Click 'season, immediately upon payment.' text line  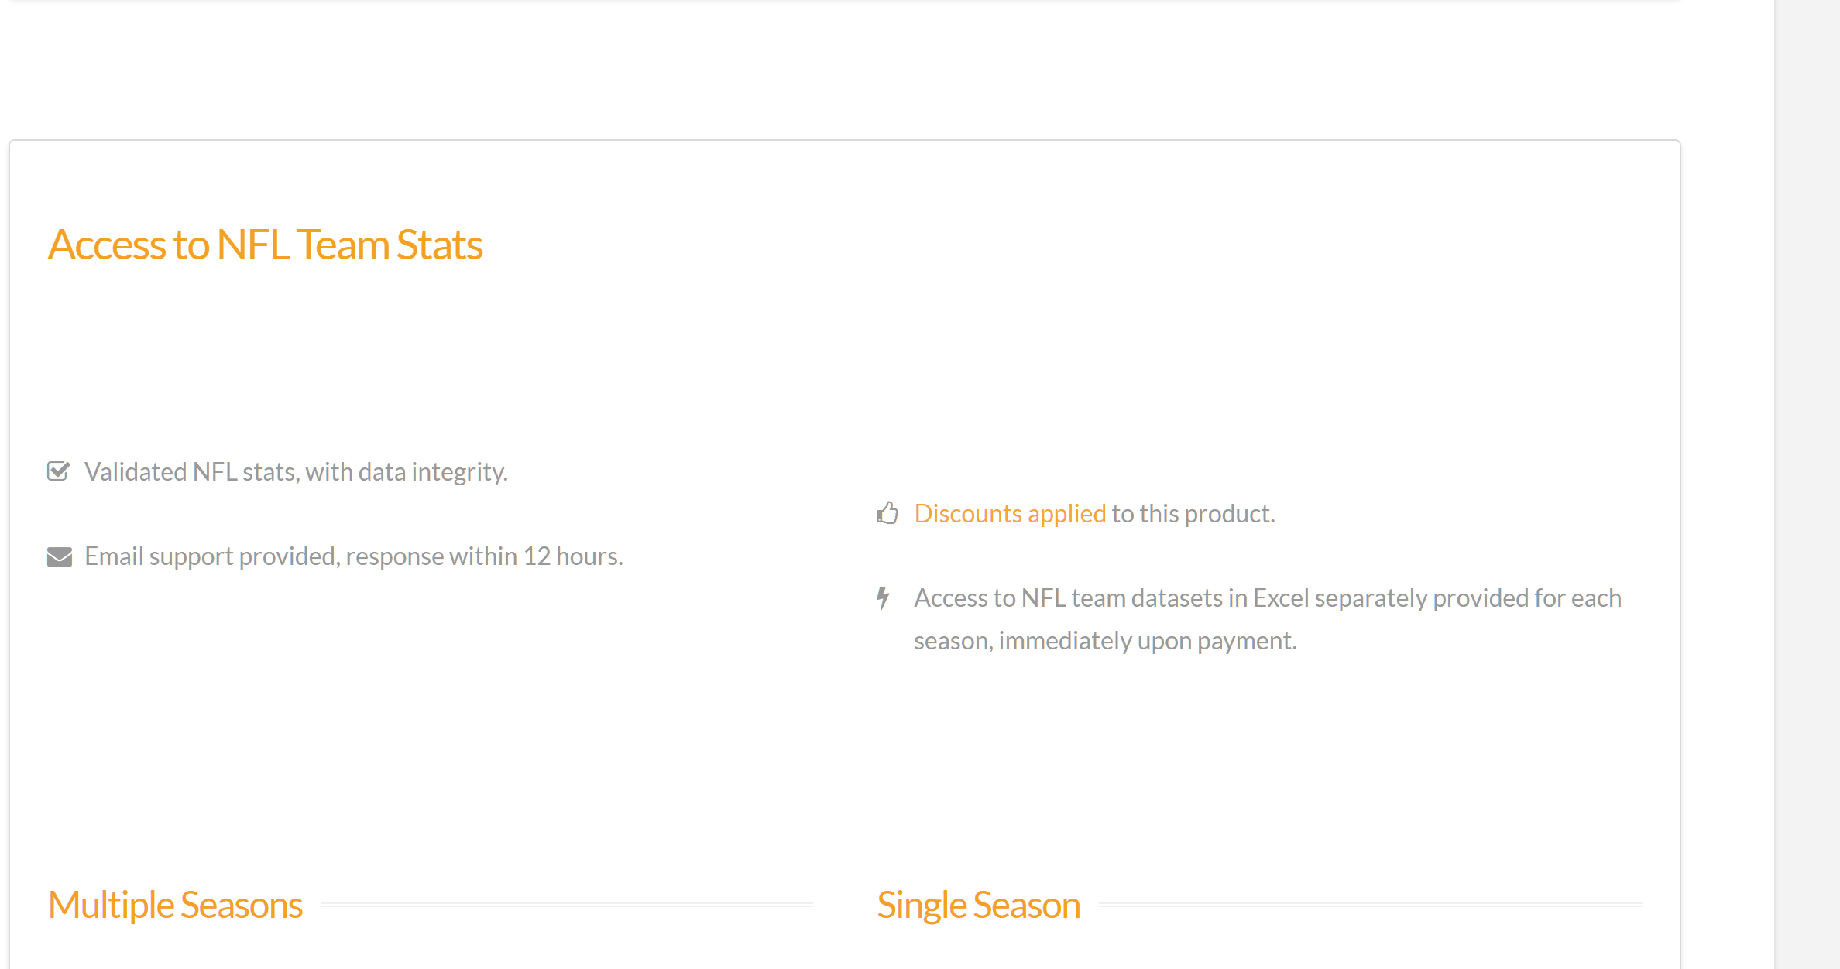tap(1105, 641)
